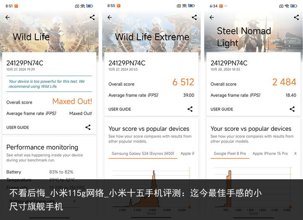
Task: Open USER GUIDE in the Wild Life card
Action: tap(18, 128)
